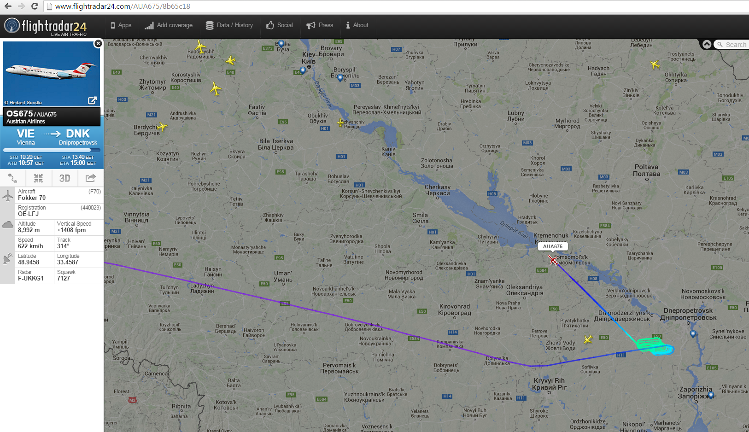749x432 pixels.
Task: Click the center-on-aircraft follow icon
Action: pyautogui.click(x=38, y=178)
